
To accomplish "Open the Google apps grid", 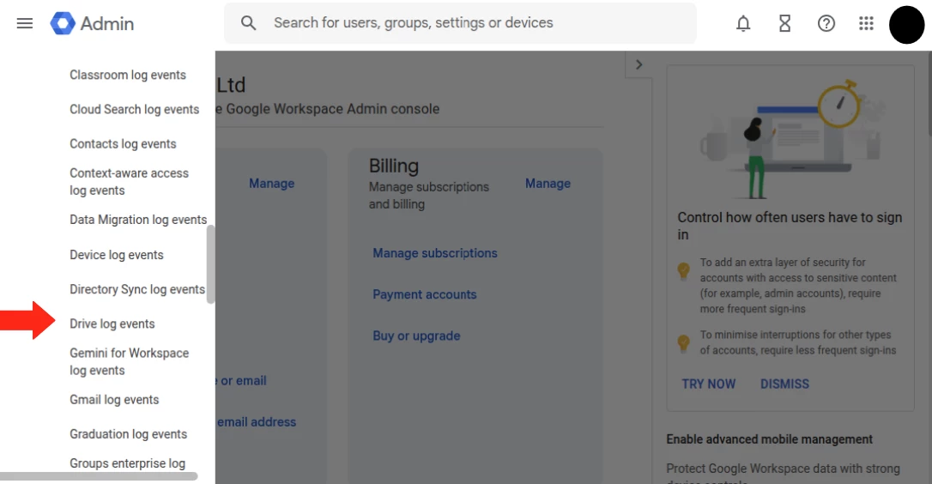I will point(866,23).
